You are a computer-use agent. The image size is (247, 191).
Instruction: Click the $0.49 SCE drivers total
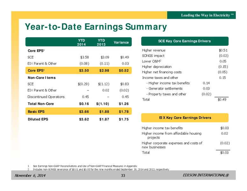point(222,99)
